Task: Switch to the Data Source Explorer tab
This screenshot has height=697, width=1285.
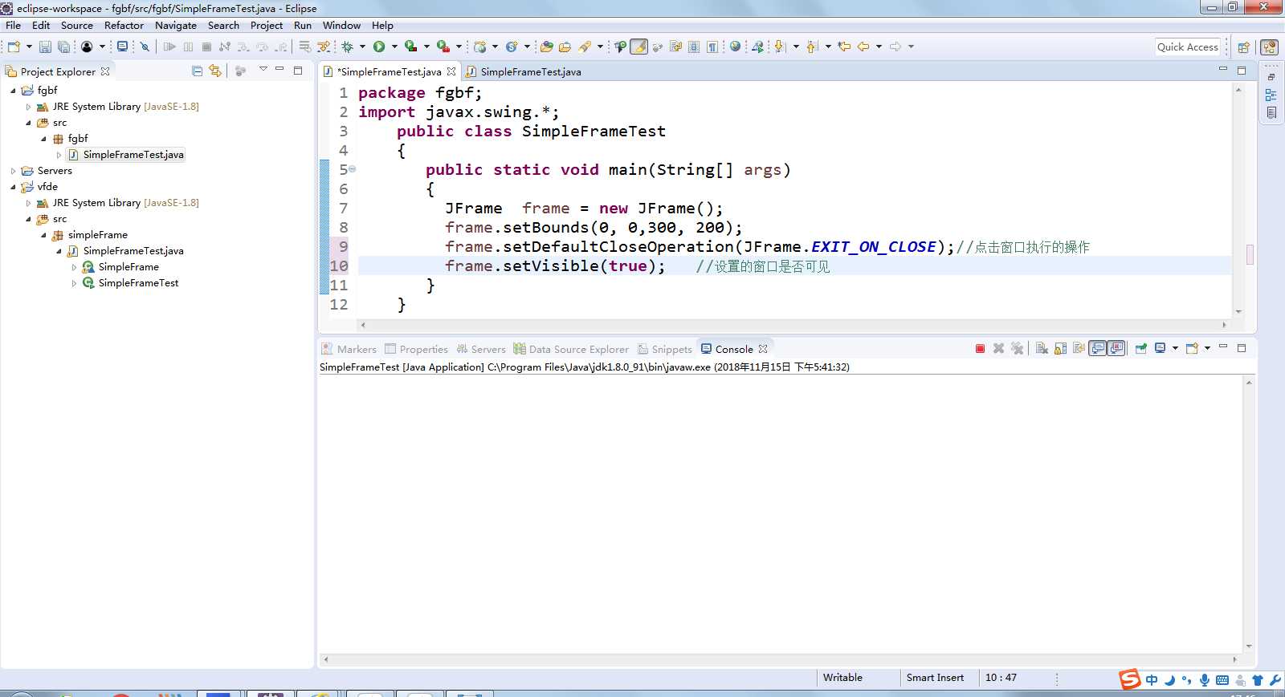Action: click(x=571, y=349)
